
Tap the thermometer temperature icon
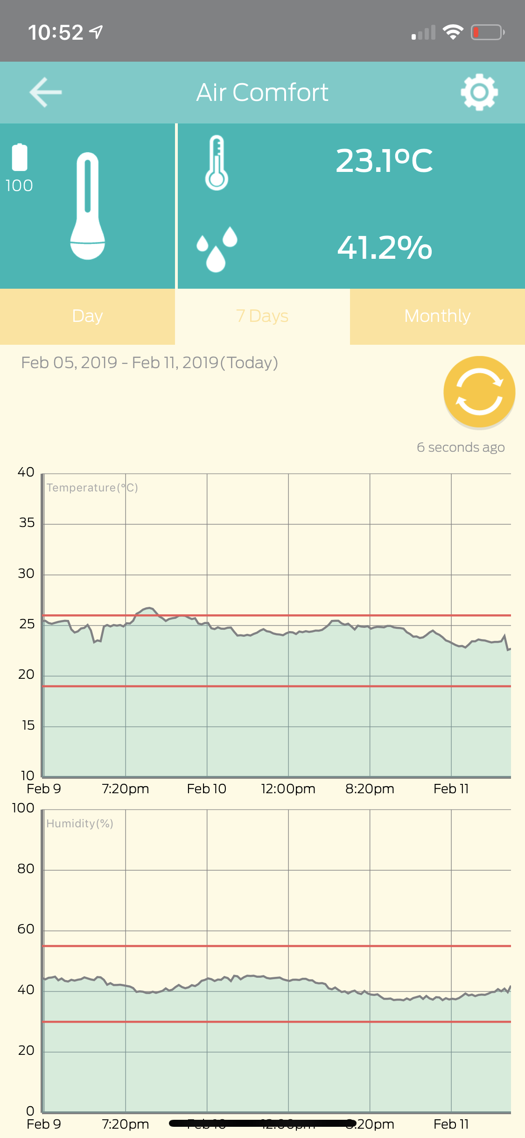click(217, 163)
